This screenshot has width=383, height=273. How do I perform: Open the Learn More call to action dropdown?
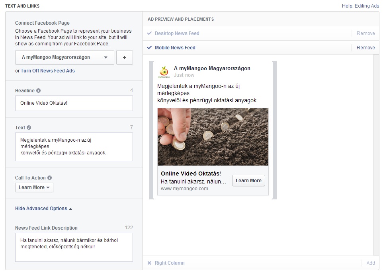click(34, 187)
